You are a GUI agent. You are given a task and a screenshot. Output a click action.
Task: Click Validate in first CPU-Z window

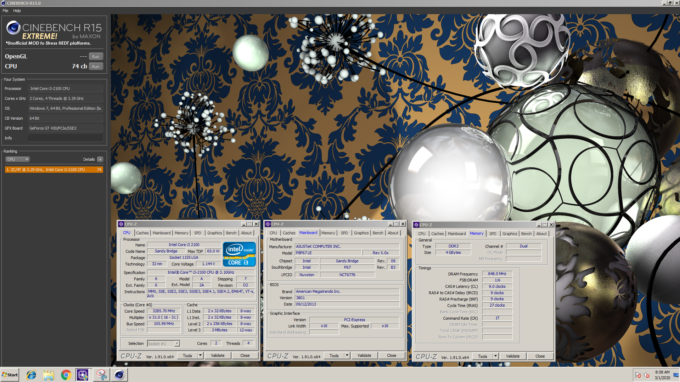218,356
